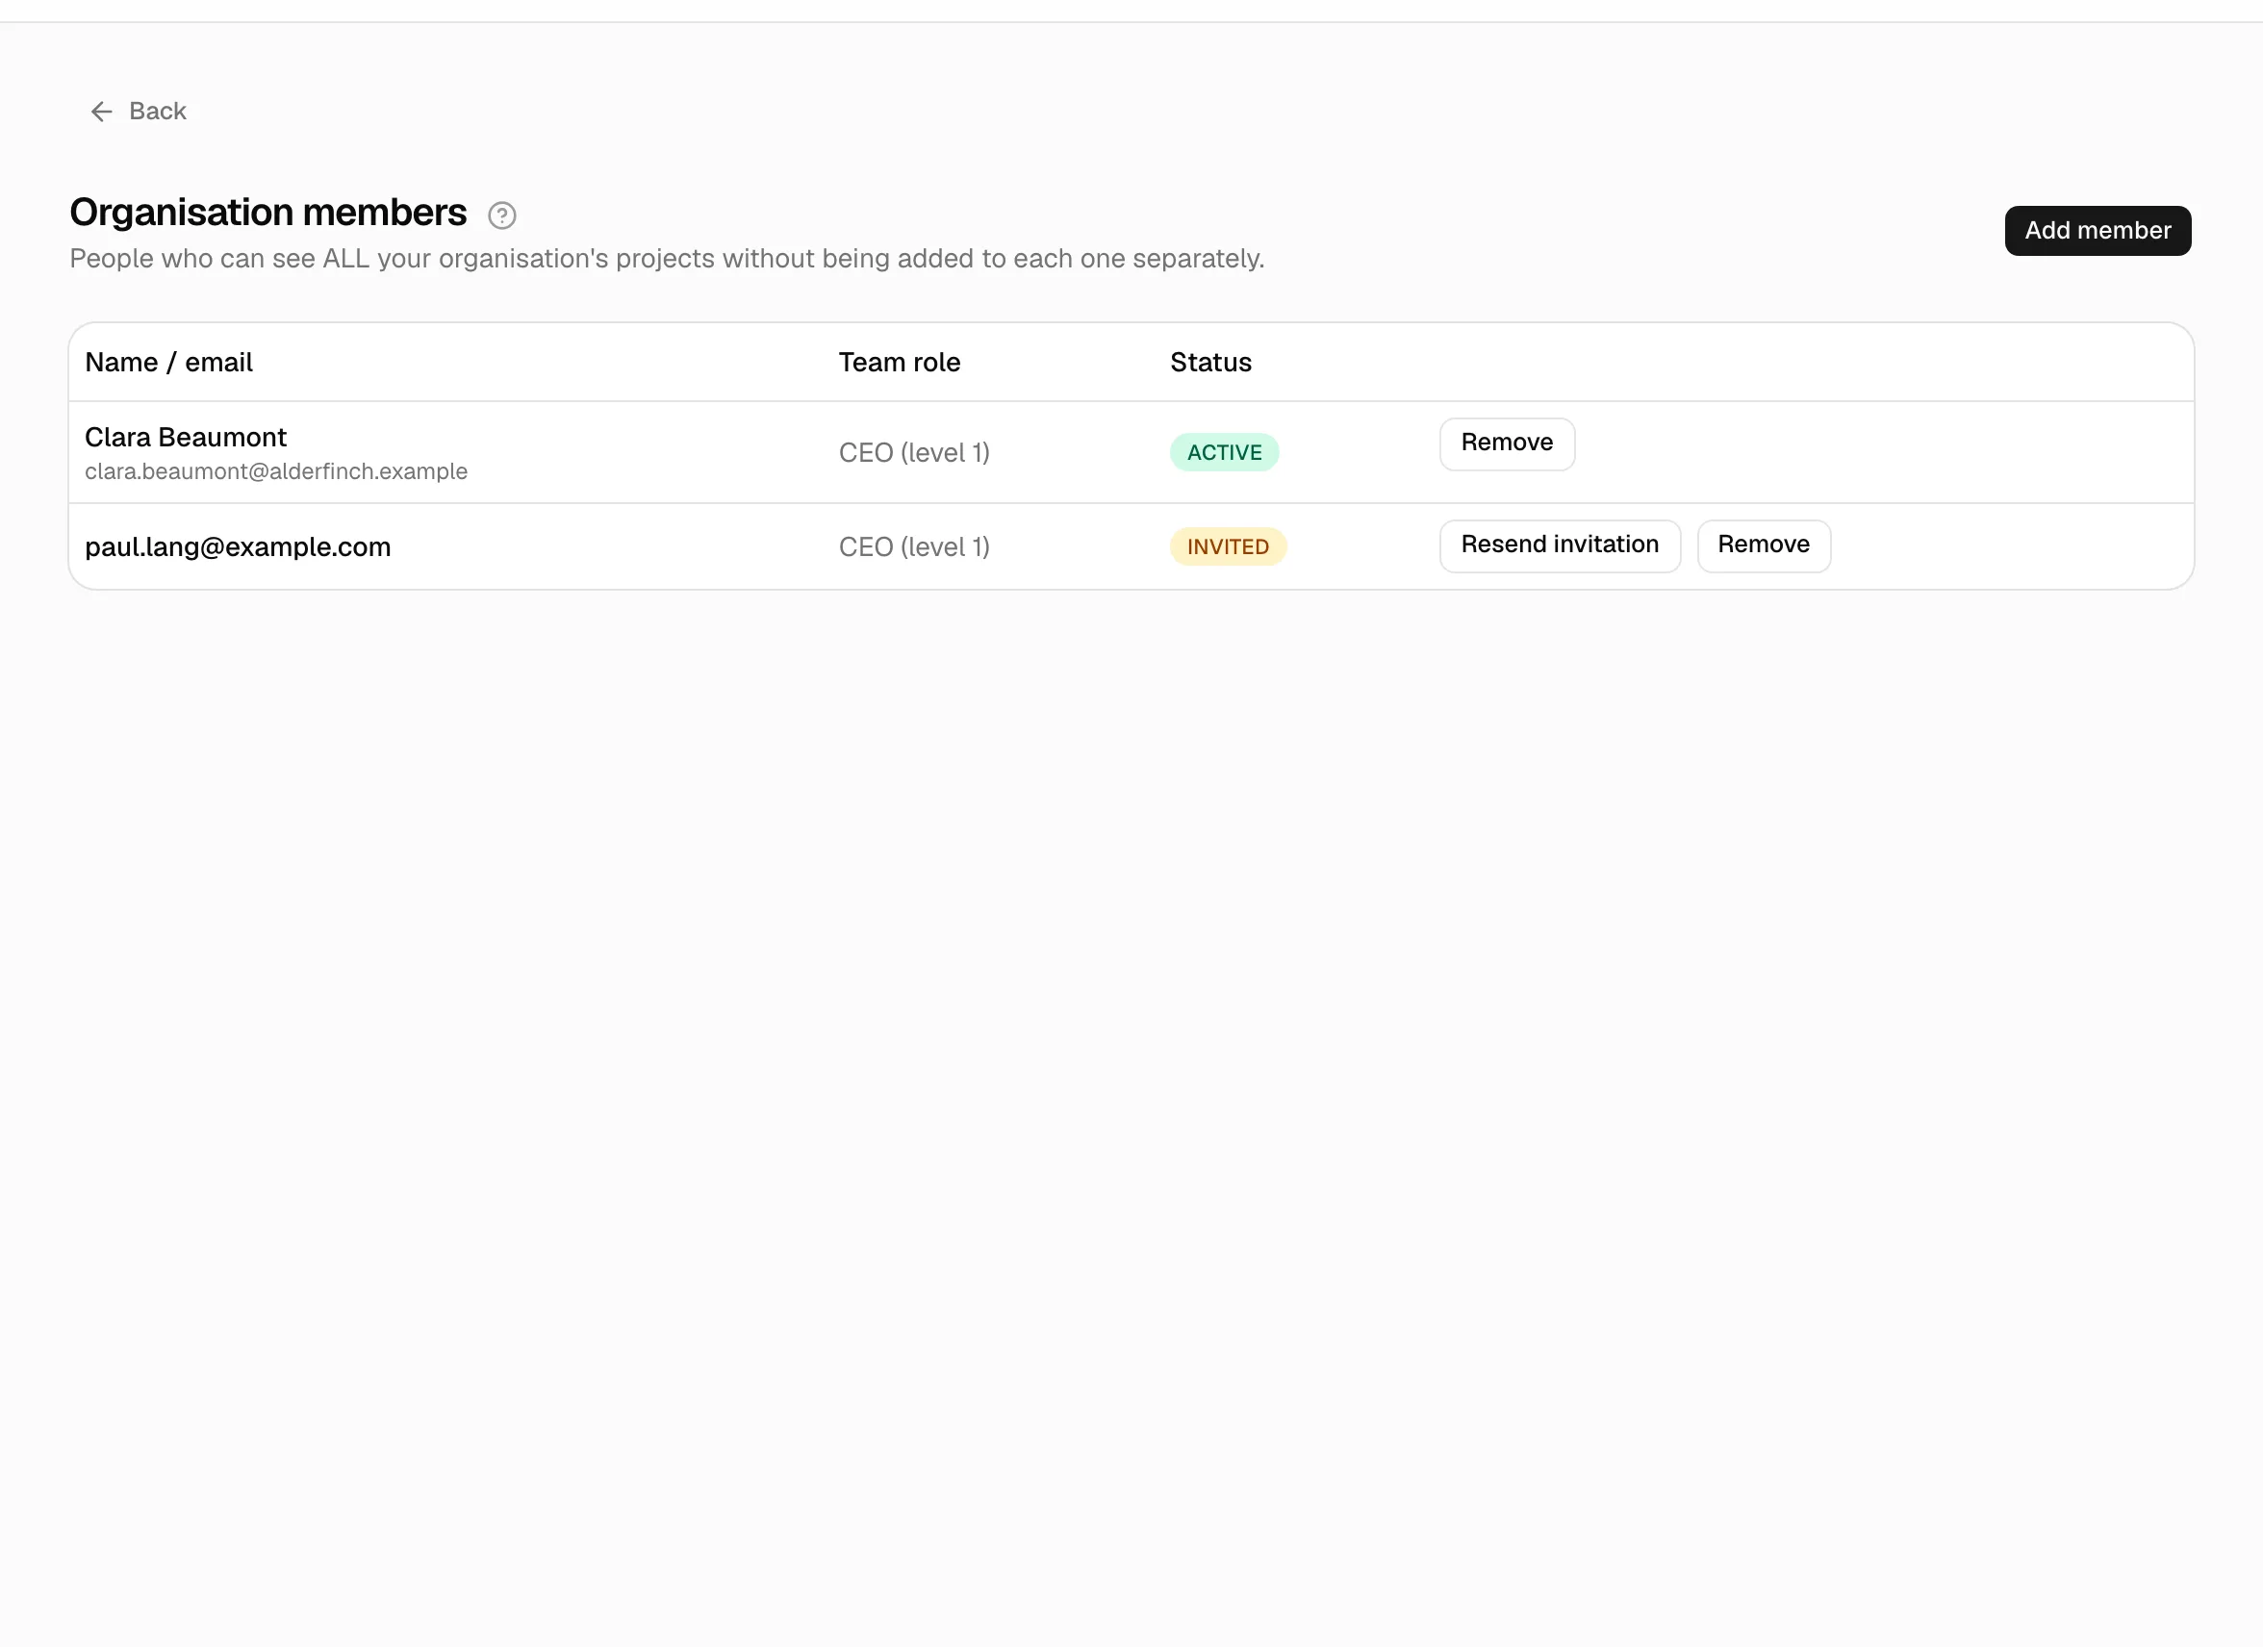The width and height of the screenshot is (2263, 1647).
Task: Click paul.lang's CEO (level 1) role
Action: [914, 547]
